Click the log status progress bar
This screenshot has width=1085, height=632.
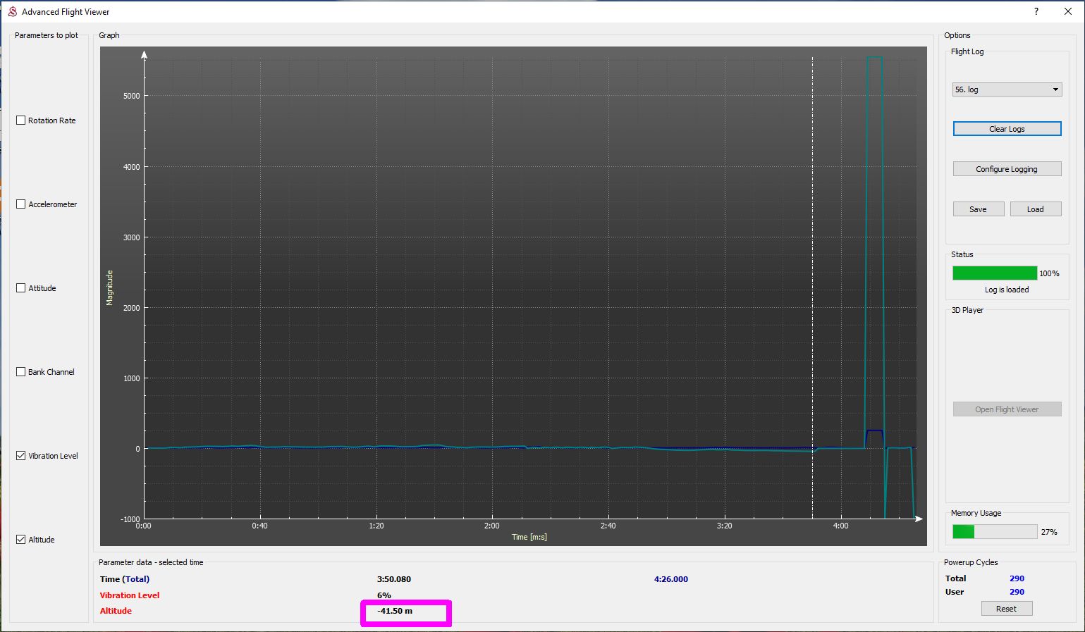(994, 273)
